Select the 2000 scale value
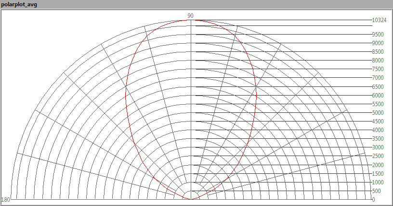393x206 pixels. pos(378,165)
